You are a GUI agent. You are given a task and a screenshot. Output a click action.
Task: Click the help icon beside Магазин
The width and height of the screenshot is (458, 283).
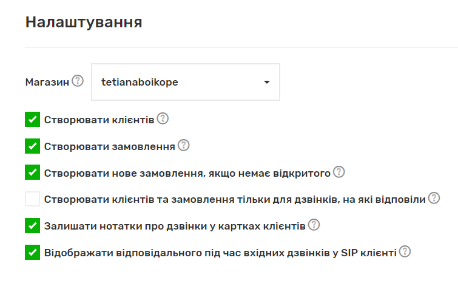78,81
